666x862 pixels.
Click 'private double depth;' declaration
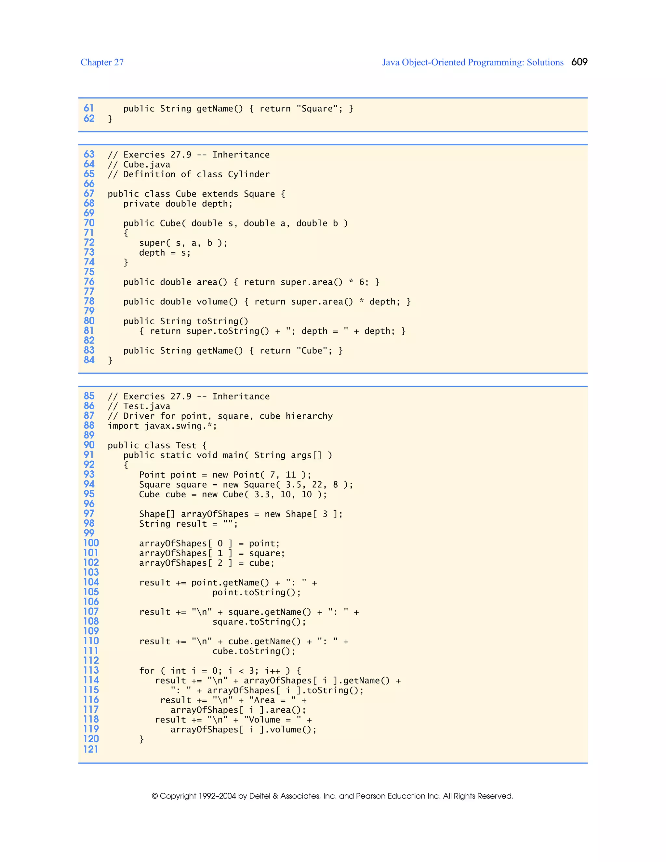[x=178, y=204]
